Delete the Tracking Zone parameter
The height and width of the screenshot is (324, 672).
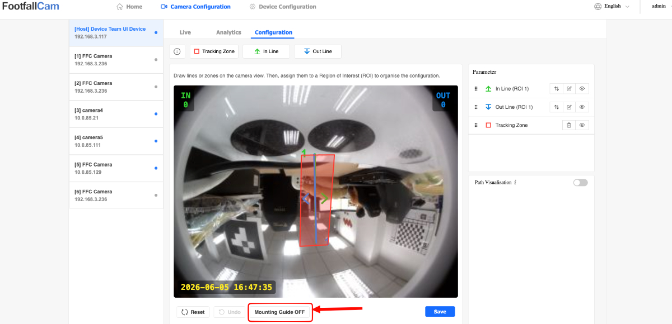point(569,125)
